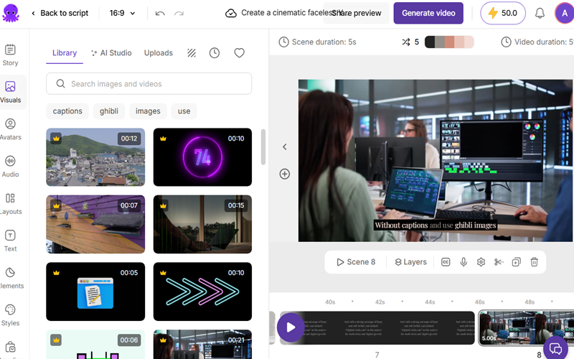Open the scene settings gear icon
The width and height of the screenshot is (574, 359).
[x=481, y=262]
